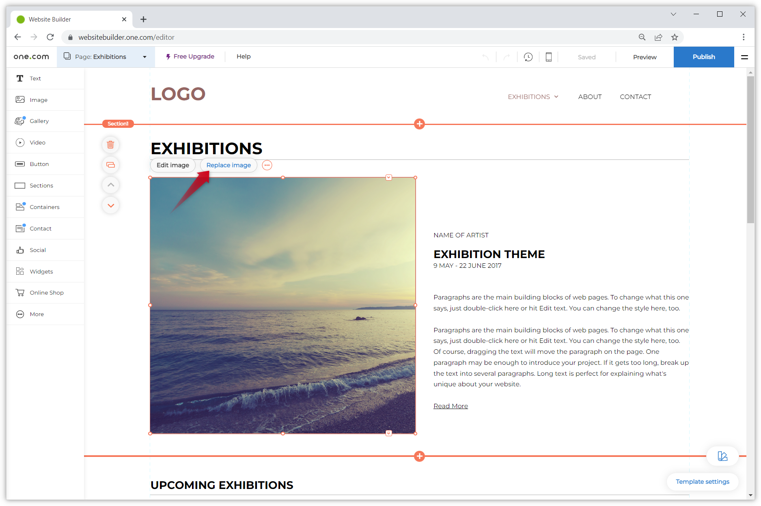Open a new browser tab
Viewport: 761px width, 506px height.
(x=144, y=19)
